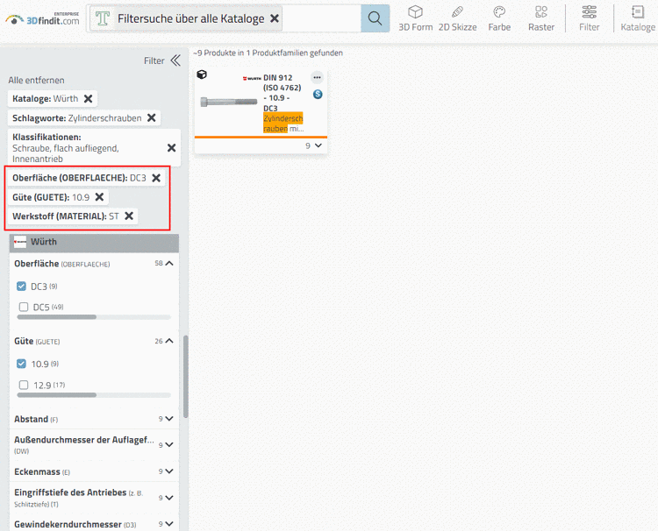Open the screw product thumbnail
This screenshot has height=531, width=658.
coord(229,102)
